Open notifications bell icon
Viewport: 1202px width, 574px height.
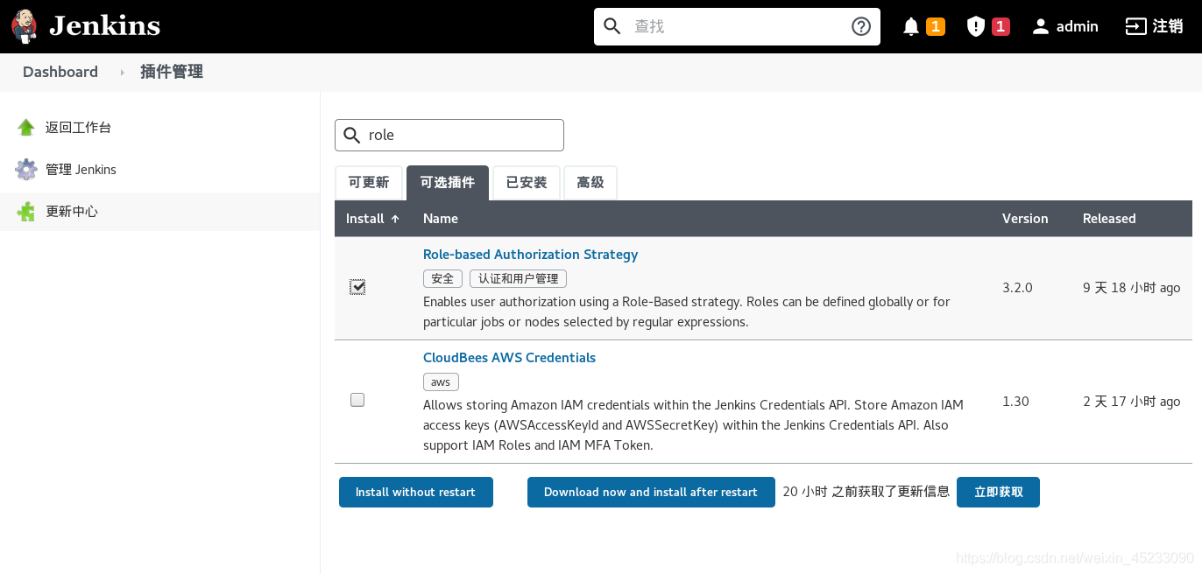(911, 26)
